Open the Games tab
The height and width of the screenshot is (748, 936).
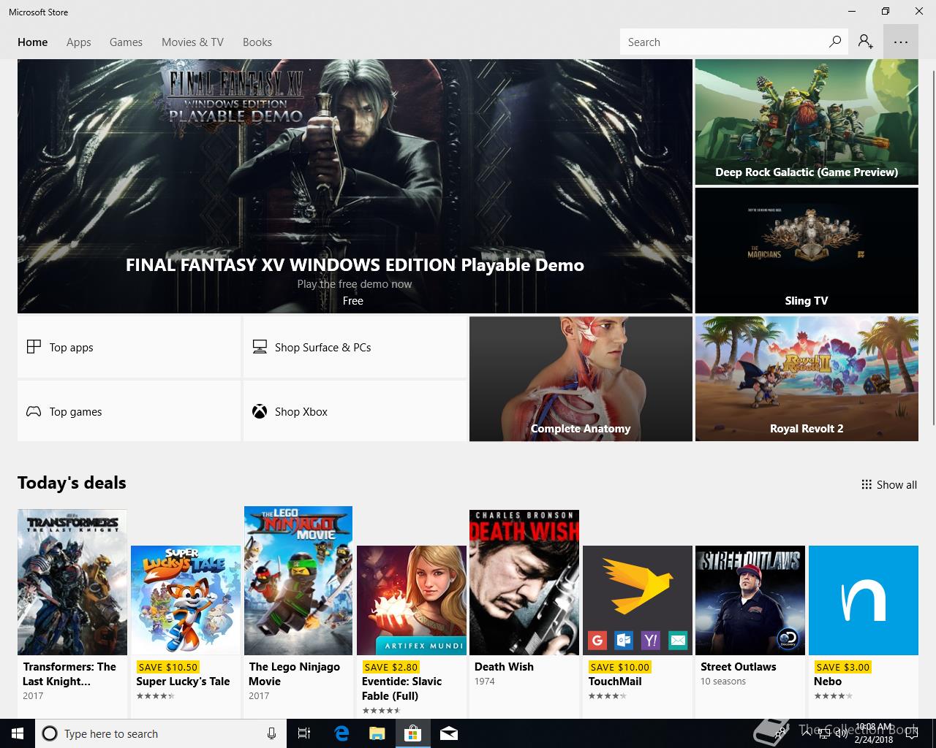(126, 42)
